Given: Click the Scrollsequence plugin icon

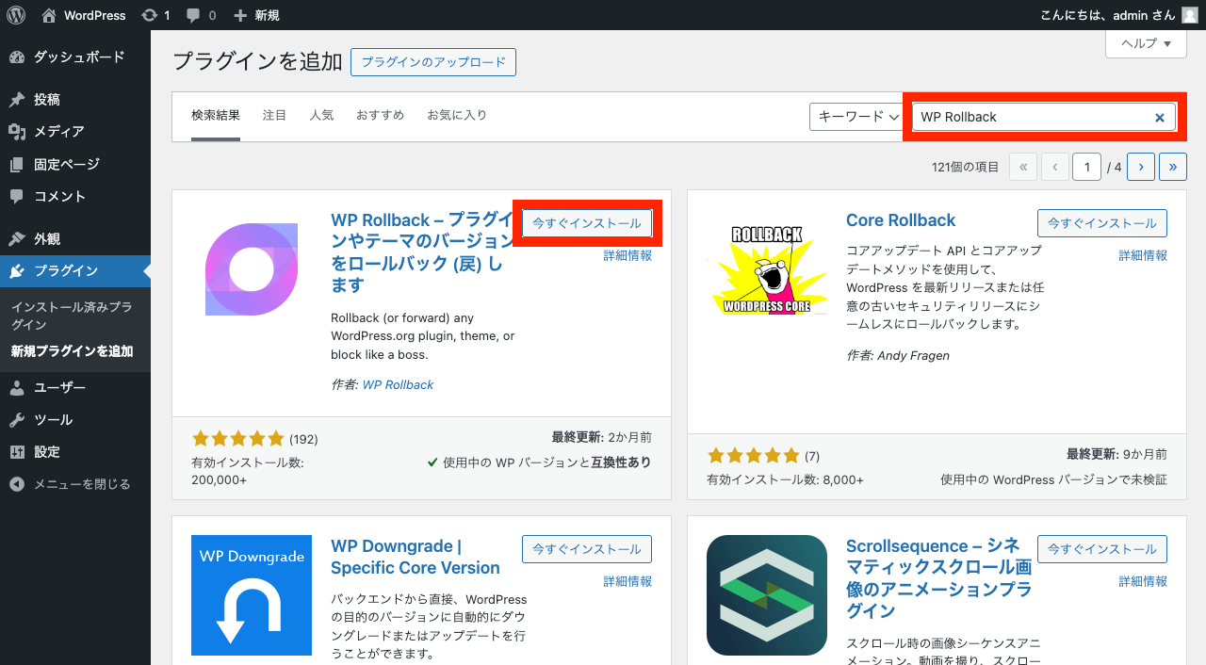Looking at the screenshot, I should point(767,595).
